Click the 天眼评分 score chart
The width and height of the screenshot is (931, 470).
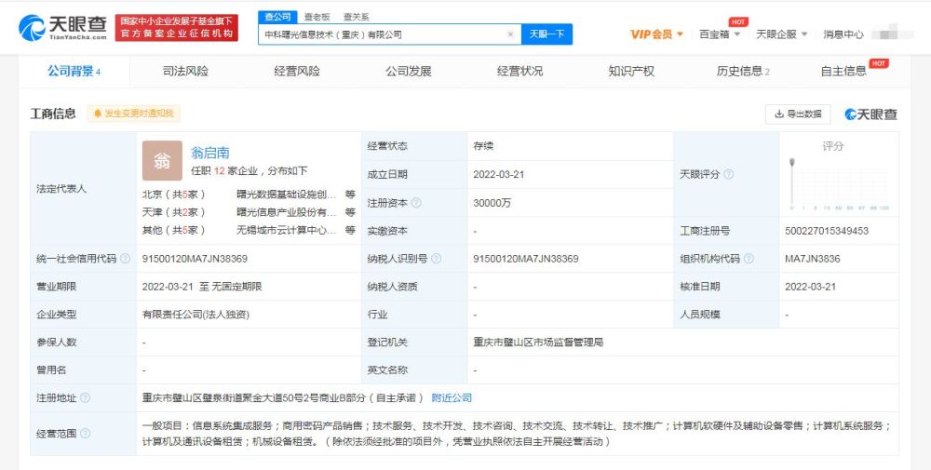(x=839, y=183)
